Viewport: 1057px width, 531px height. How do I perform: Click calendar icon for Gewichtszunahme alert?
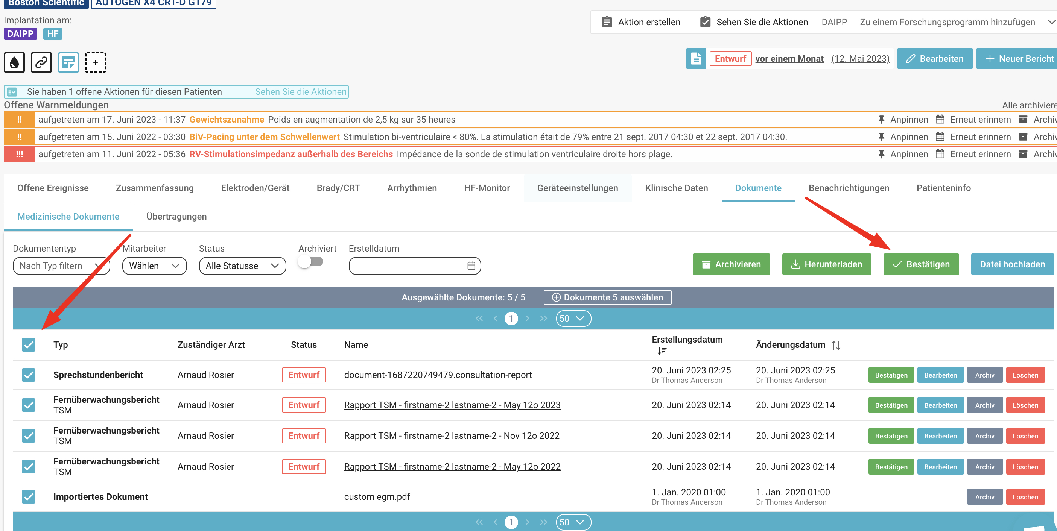940,119
